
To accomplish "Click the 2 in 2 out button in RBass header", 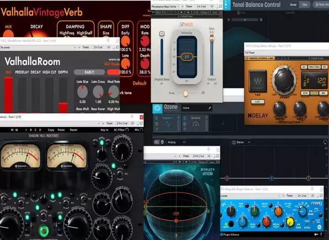I will [201, 6].
